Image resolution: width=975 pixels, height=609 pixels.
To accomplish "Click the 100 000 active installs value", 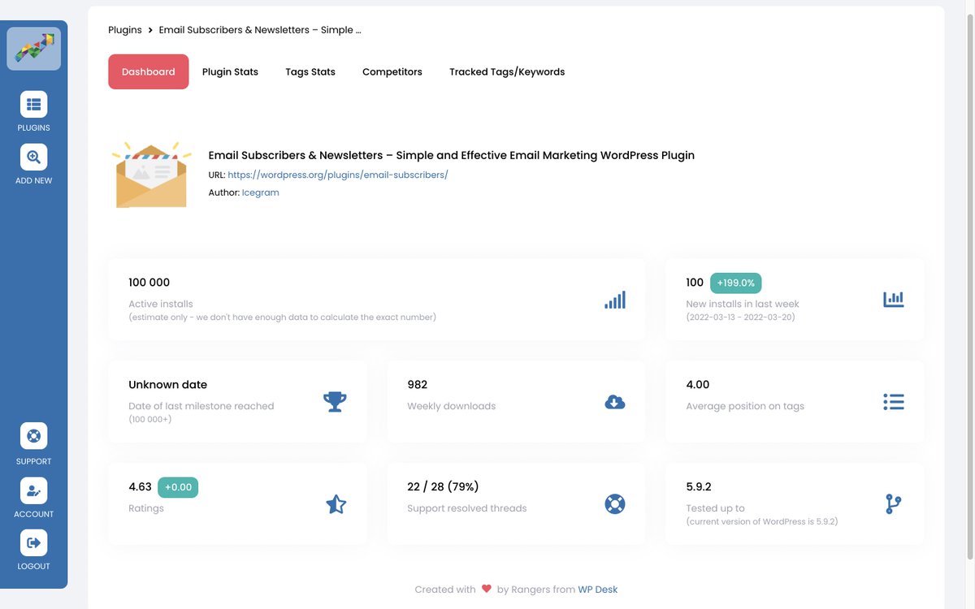I will coord(149,283).
